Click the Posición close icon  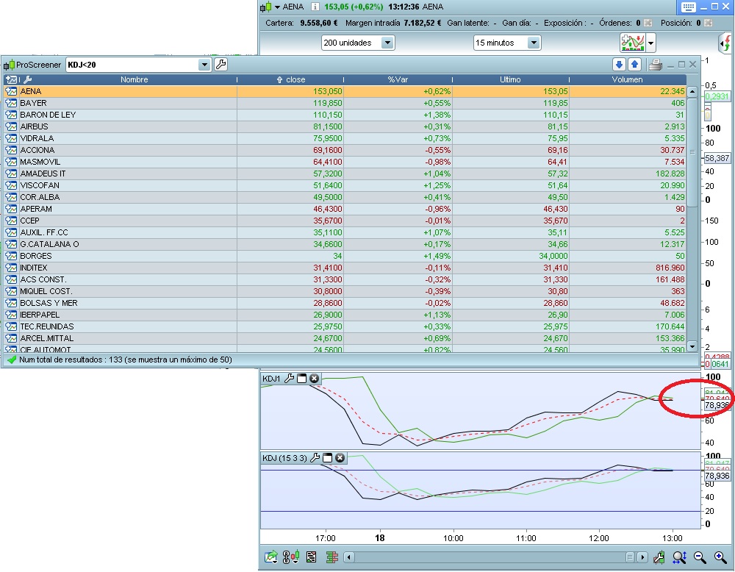click(709, 23)
